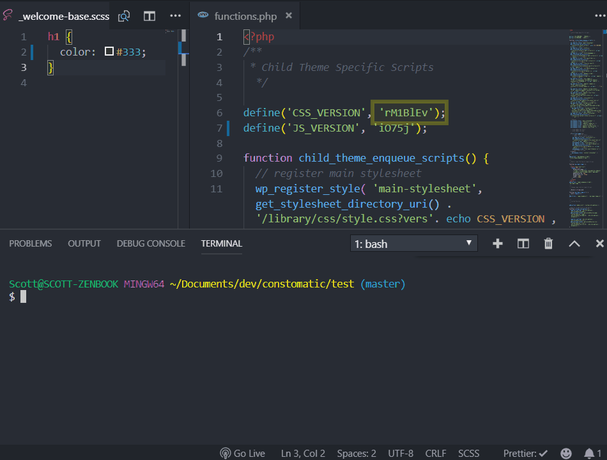Open the _welcome-base.scss tab
This screenshot has width=607, height=460.
click(56, 16)
